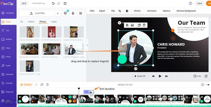The width and height of the screenshot is (211, 107).
Task: Open the Audio sidebar panel
Action: tap(6, 66)
